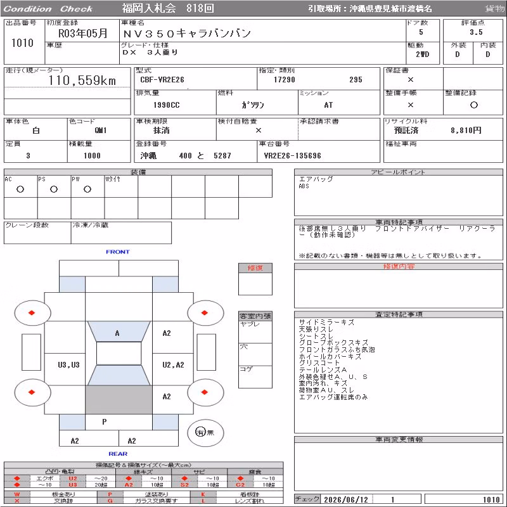Click the 修復 box header
507x507 pixels.
(x=255, y=267)
